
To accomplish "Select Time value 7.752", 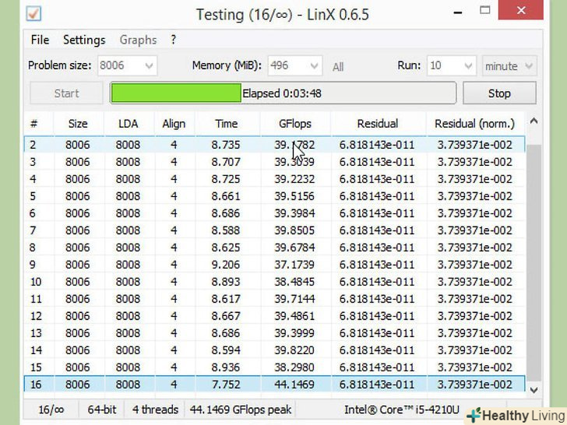I will coord(226,385).
